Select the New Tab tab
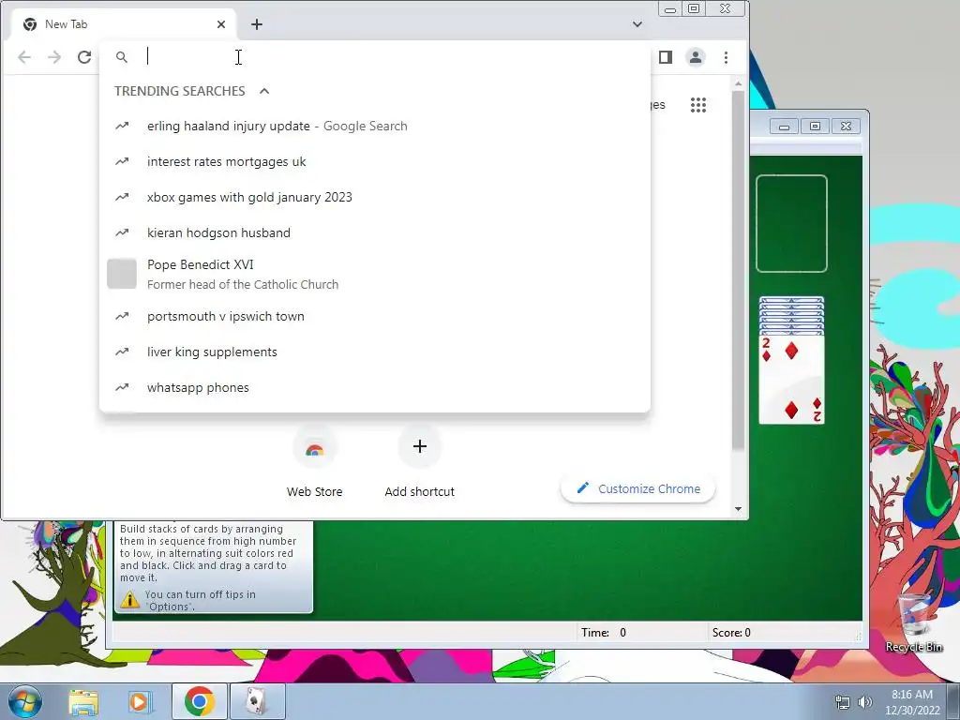 [123, 24]
